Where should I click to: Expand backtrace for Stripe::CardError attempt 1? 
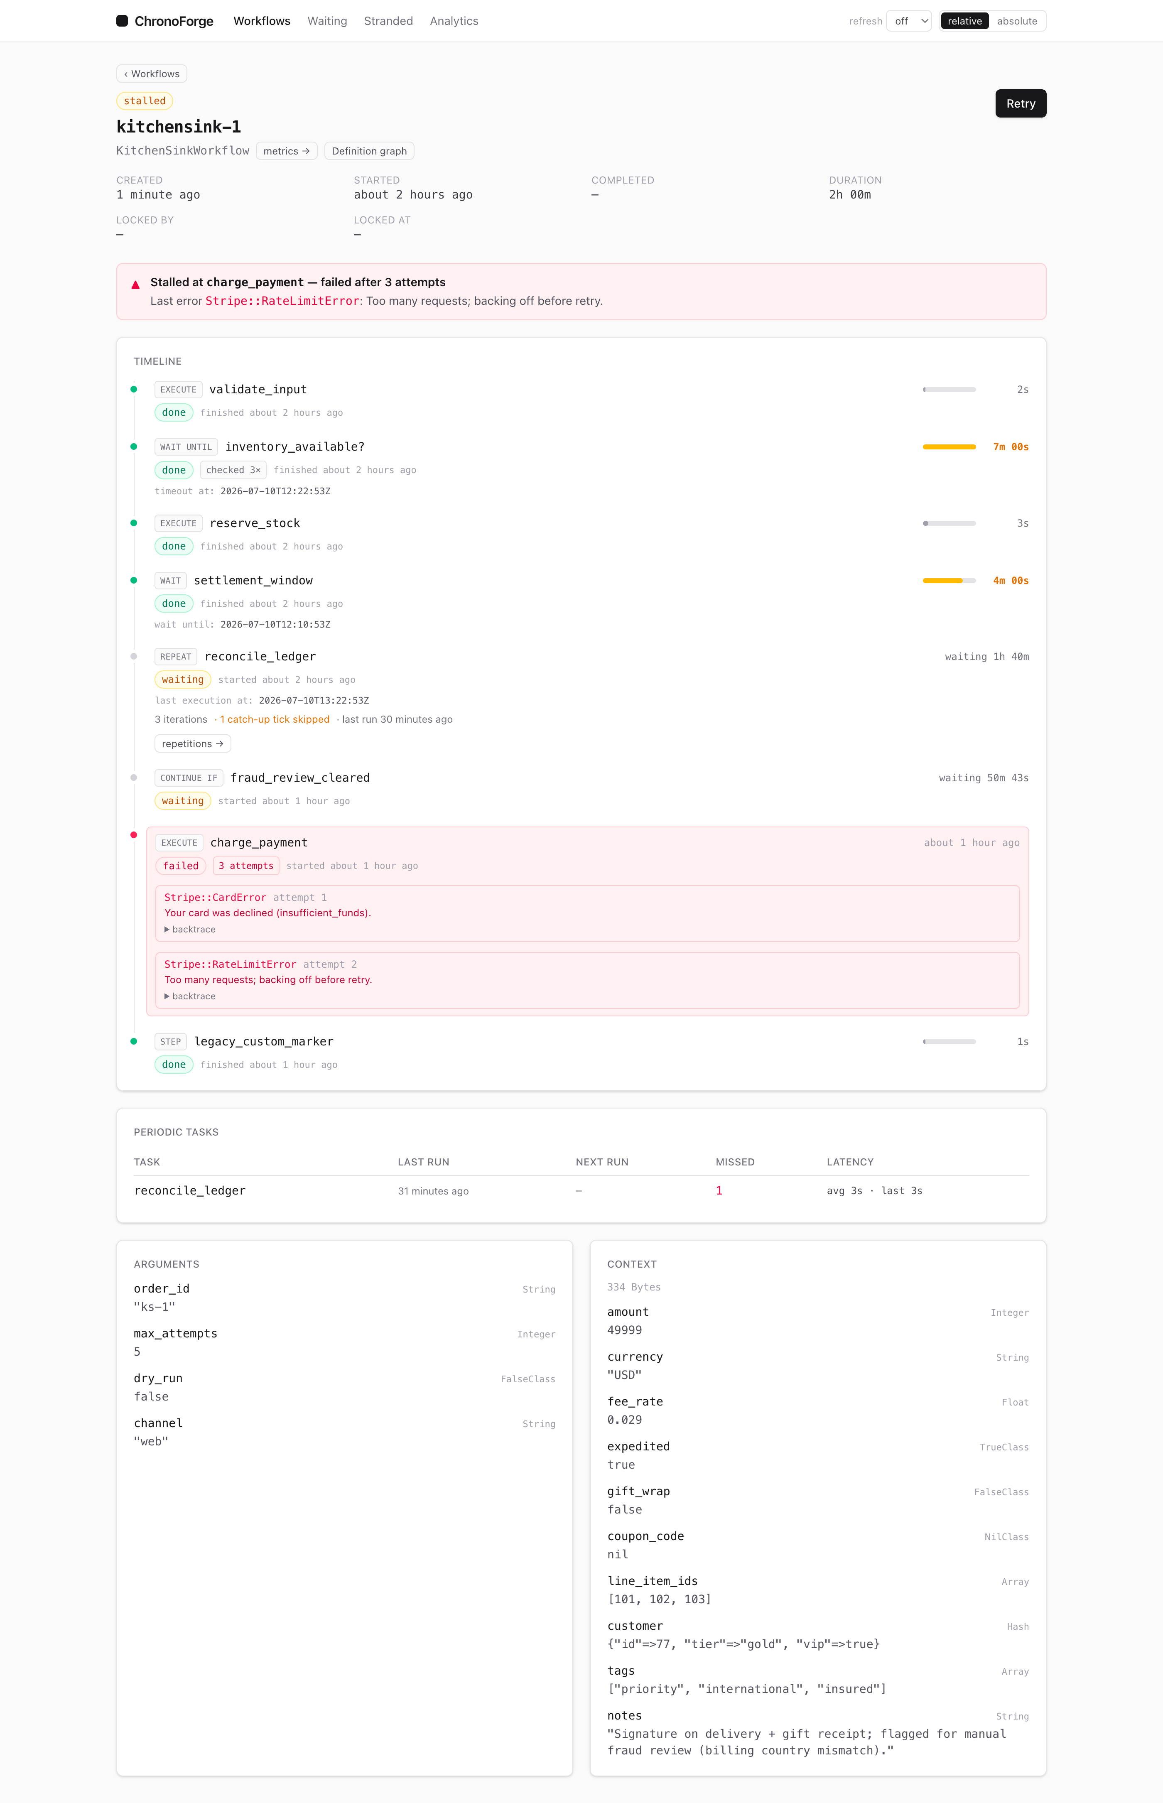click(190, 930)
